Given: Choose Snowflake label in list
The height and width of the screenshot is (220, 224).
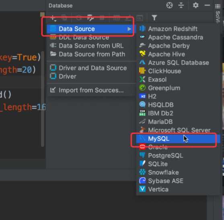Looking at the screenshot, I should 163,172.
